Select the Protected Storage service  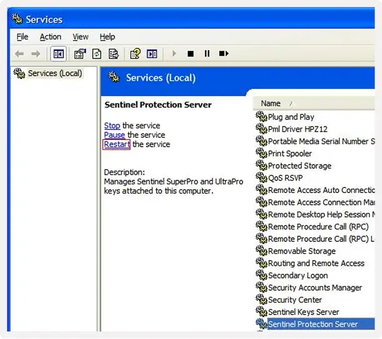pos(299,165)
